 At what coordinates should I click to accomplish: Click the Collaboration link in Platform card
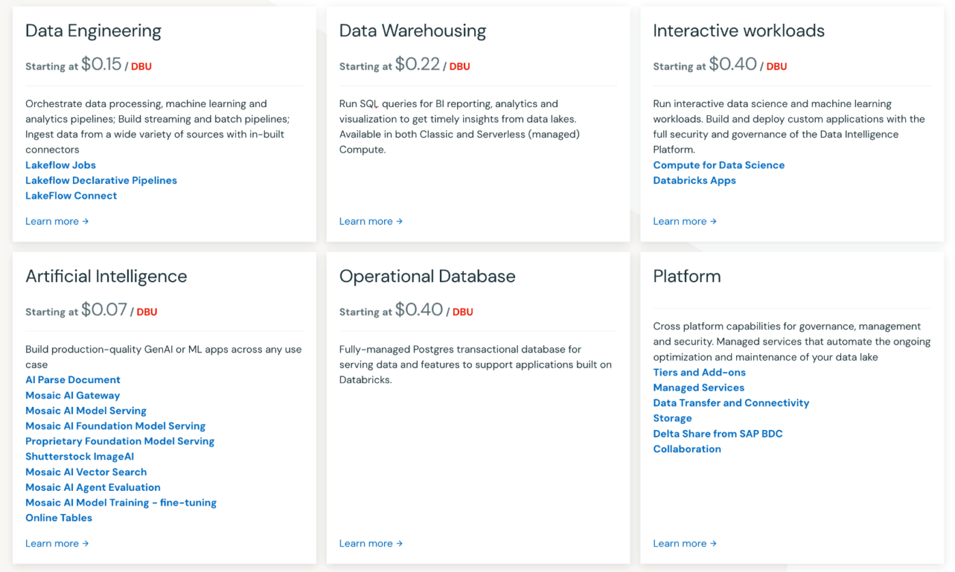pos(687,449)
